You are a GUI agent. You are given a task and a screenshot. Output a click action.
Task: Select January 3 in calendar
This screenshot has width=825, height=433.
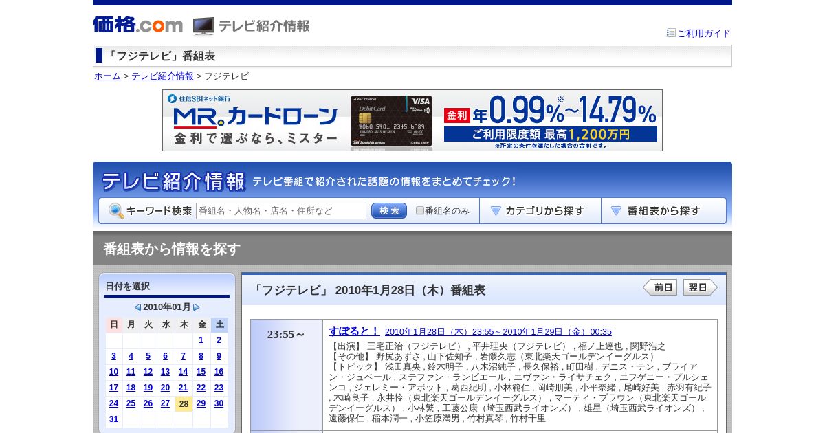[113, 356]
